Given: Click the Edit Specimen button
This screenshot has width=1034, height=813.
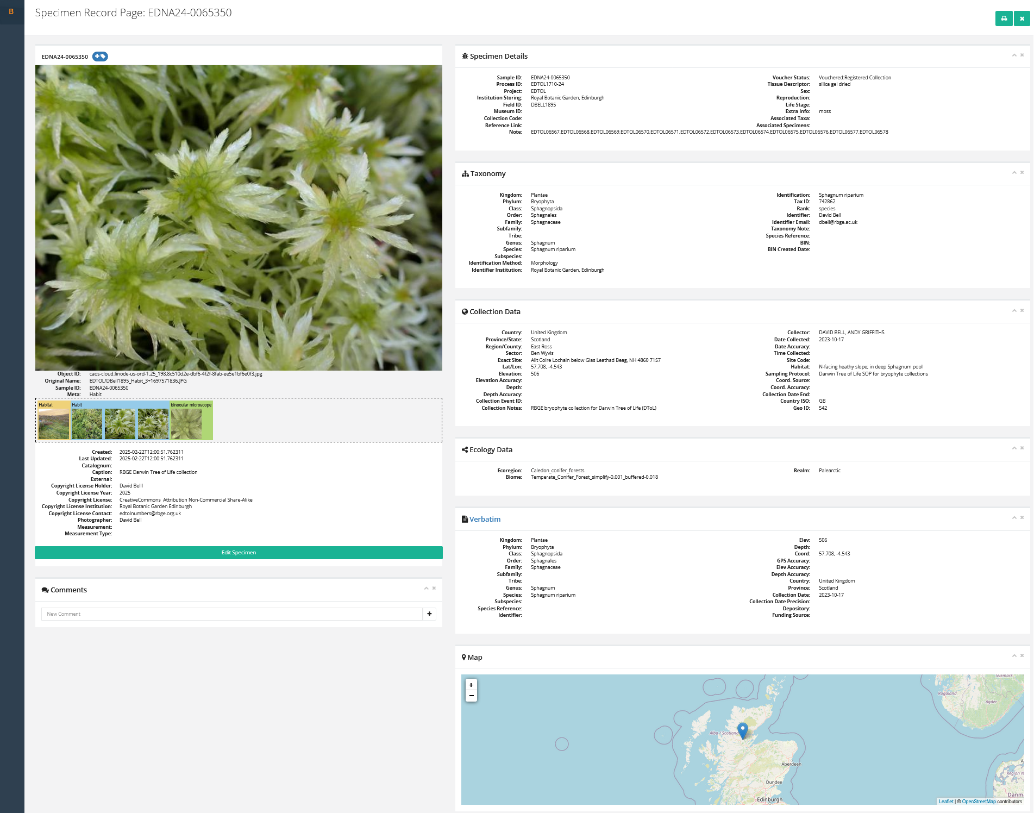Looking at the screenshot, I should tap(239, 553).
